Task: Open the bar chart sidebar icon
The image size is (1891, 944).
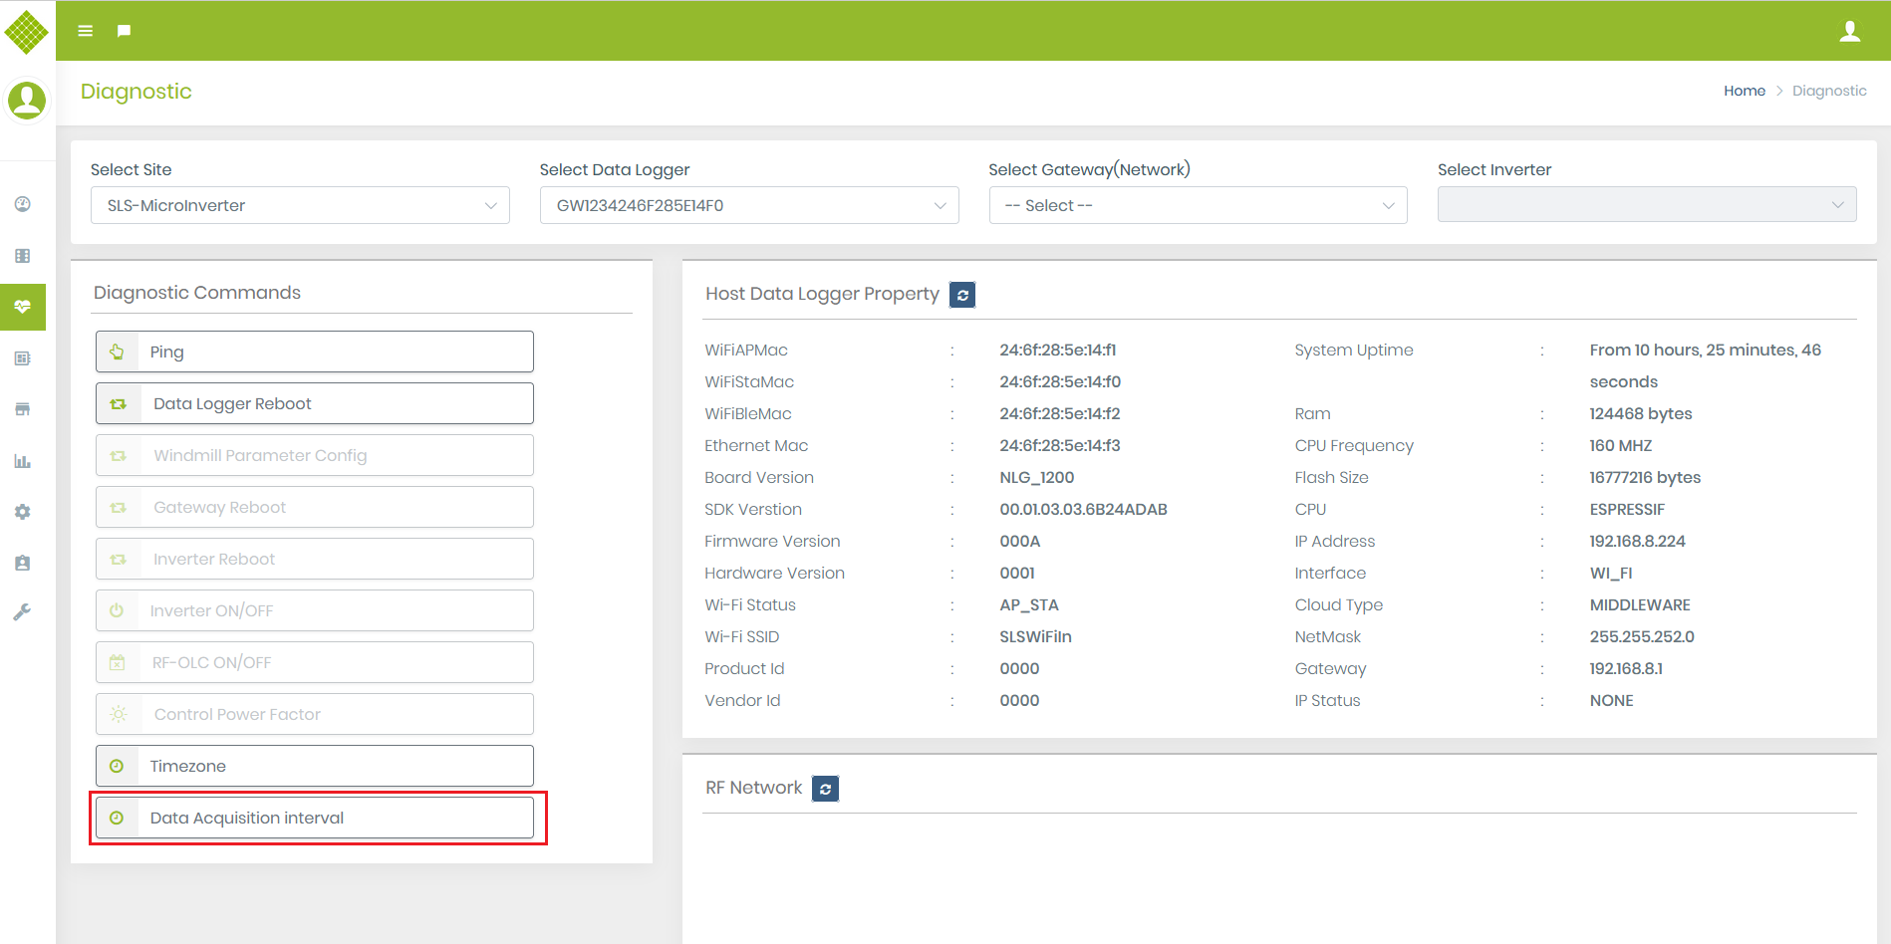Action: pyautogui.click(x=23, y=461)
